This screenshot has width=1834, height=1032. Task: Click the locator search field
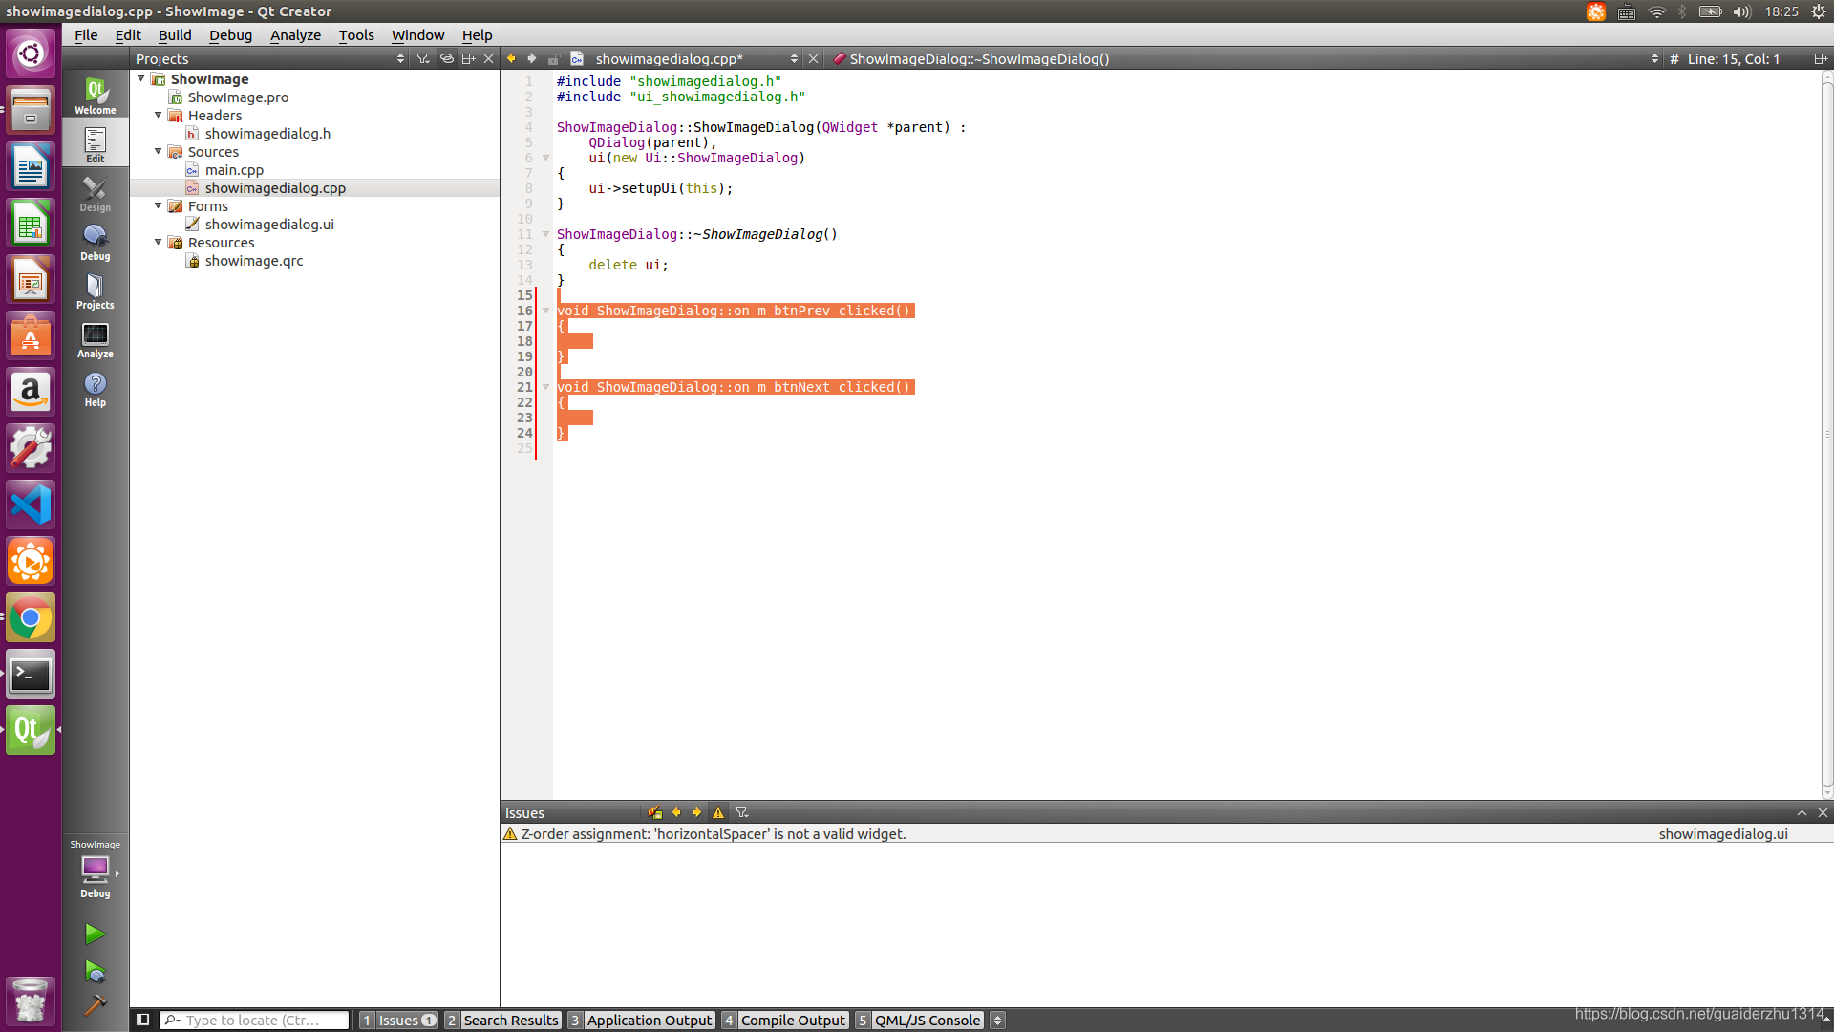coord(254,1020)
